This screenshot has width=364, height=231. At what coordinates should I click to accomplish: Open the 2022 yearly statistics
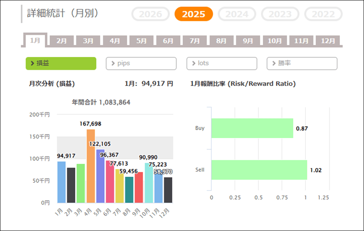click(x=323, y=14)
